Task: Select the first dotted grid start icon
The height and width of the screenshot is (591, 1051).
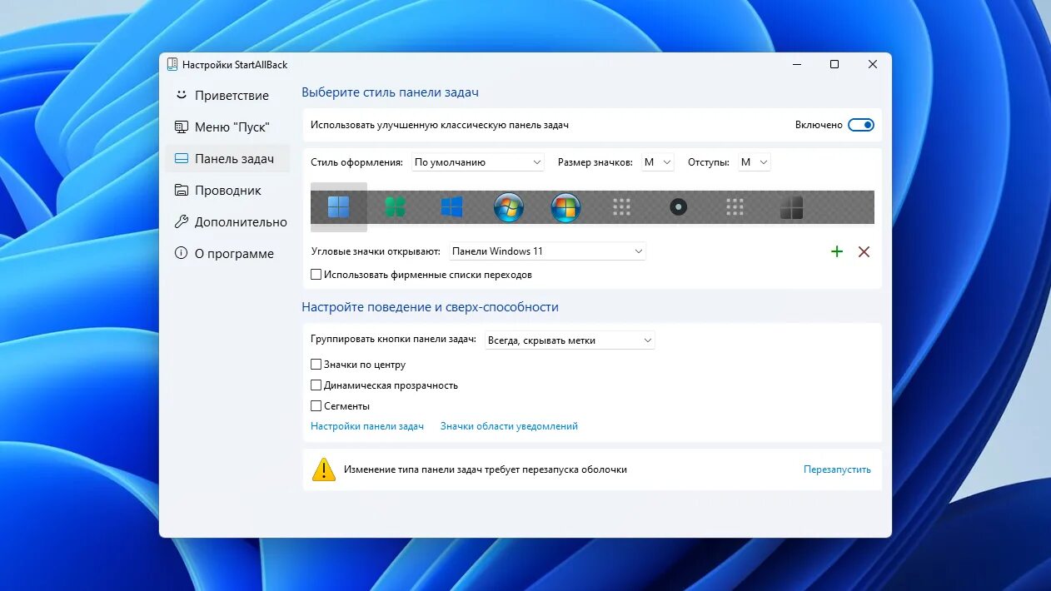Action: [621, 207]
